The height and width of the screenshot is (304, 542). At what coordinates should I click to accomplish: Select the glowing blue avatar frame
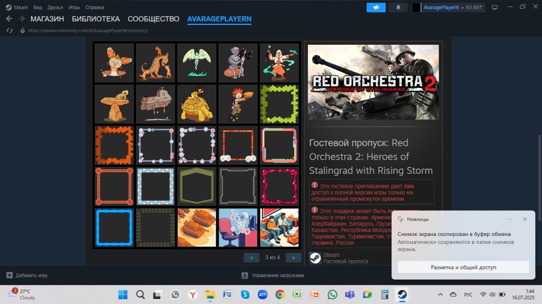pyautogui.click(x=114, y=227)
